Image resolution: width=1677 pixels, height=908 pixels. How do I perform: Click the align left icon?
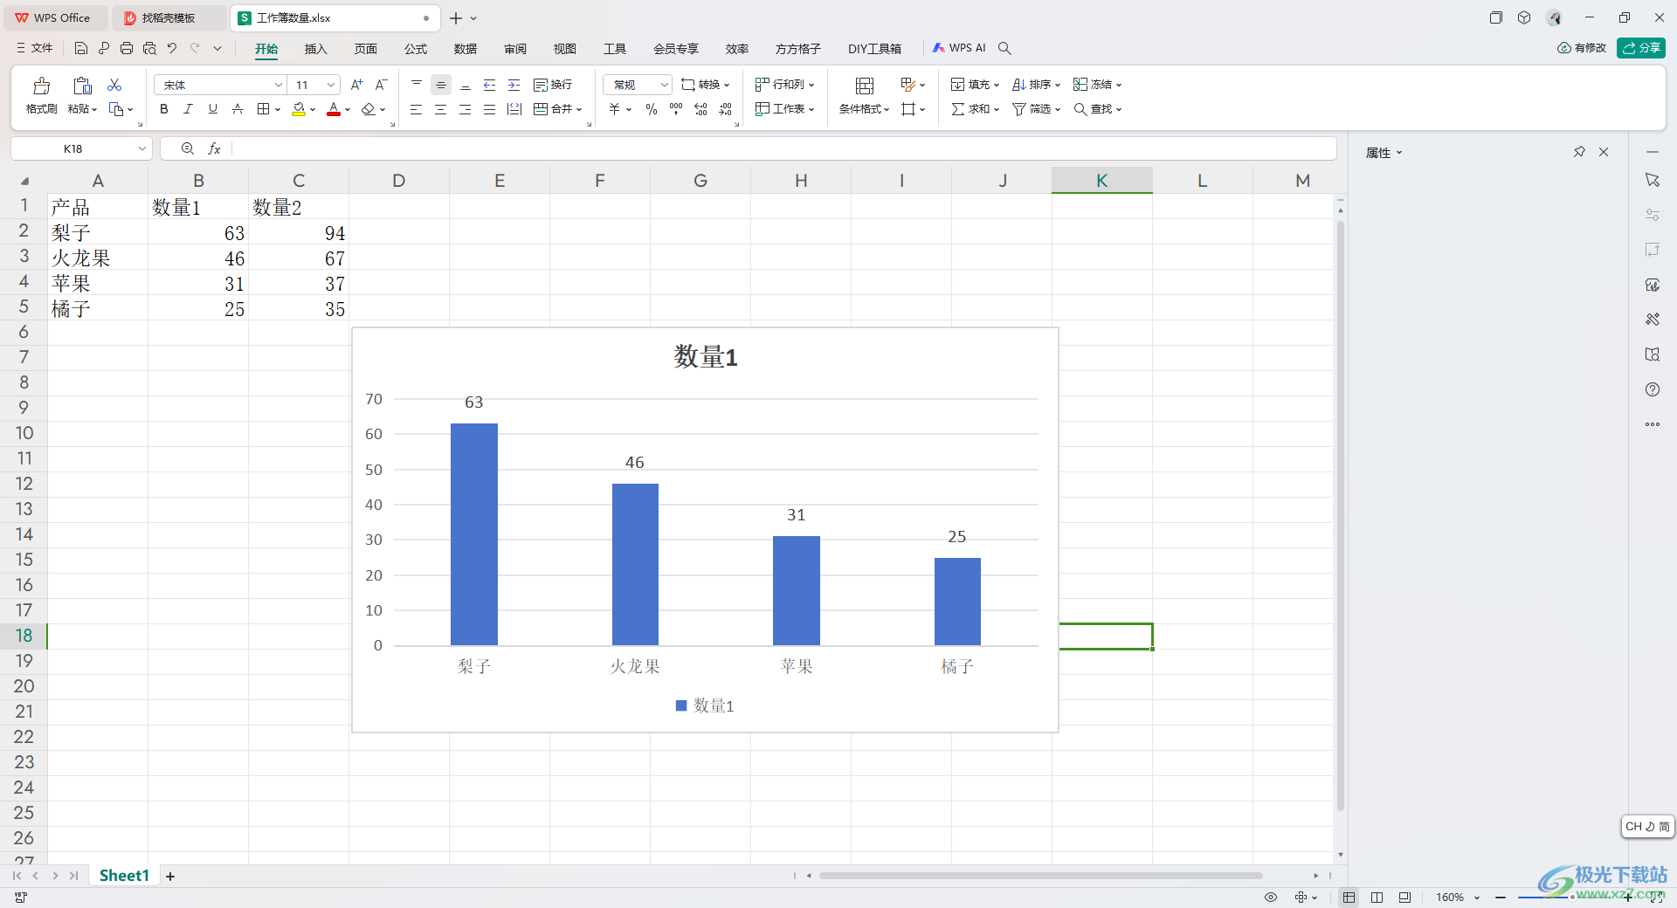point(417,109)
